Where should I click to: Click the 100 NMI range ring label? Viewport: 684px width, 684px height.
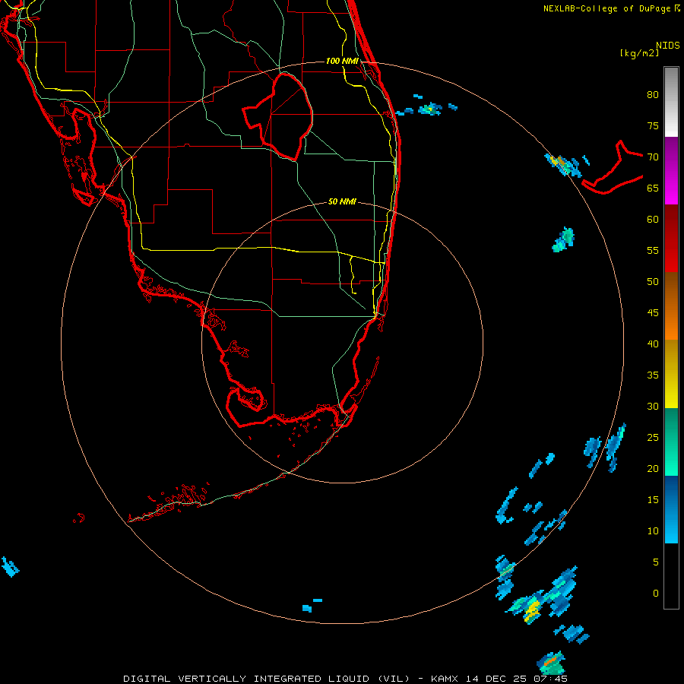(x=342, y=61)
